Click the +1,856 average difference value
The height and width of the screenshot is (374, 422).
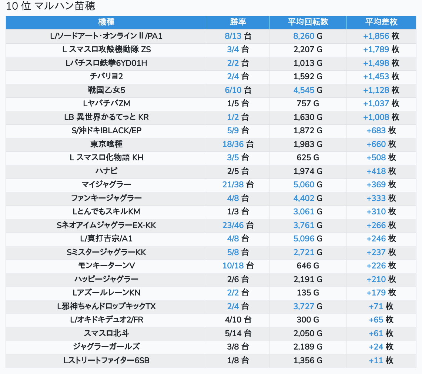pos(376,36)
